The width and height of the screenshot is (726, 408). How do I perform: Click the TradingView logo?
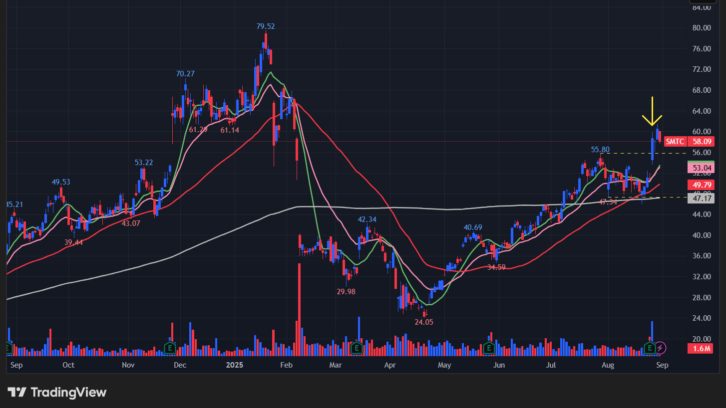pyautogui.click(x=57, y=392)
